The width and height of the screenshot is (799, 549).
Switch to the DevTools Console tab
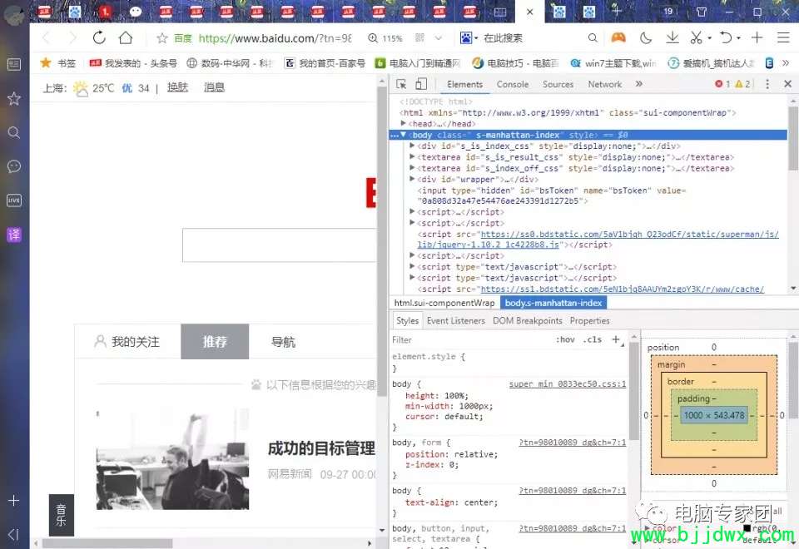click(x=512, y=85)
